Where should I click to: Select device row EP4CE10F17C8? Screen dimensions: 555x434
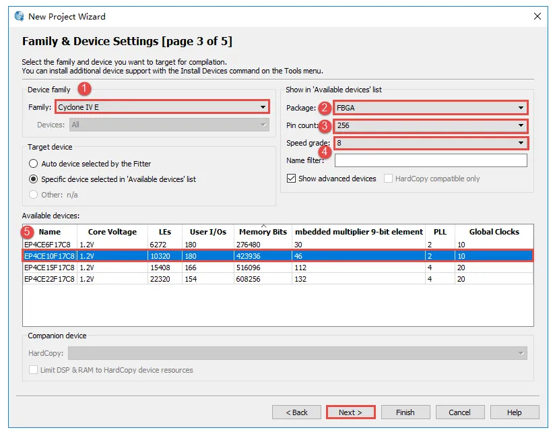[278, 256]
